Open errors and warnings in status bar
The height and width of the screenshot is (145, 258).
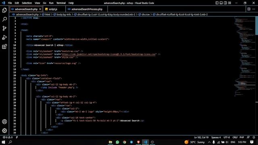(8, 137)
